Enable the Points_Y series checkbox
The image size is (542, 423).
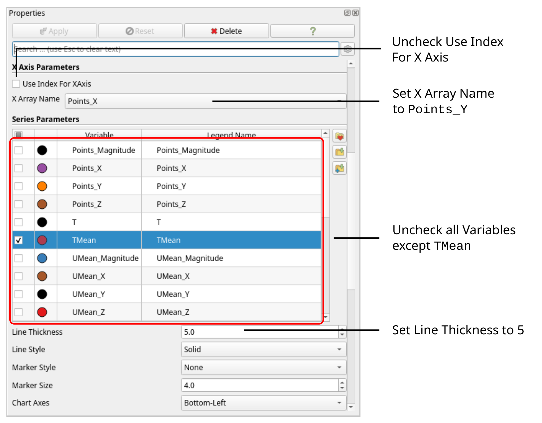[19, 186]
